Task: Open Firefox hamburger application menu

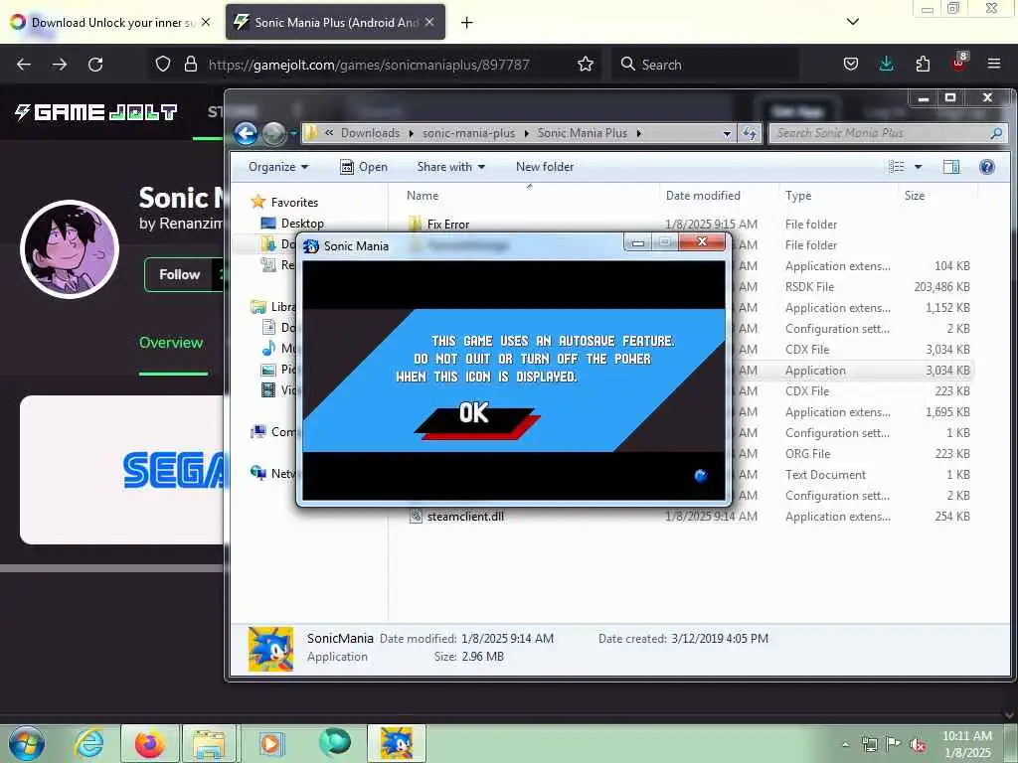Action: pyautogui.click(x=994, y=64)
